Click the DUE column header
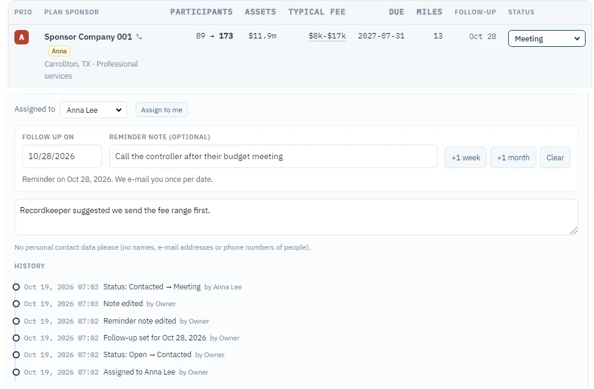The image size is (594, 389). click(x=396, y=12)
